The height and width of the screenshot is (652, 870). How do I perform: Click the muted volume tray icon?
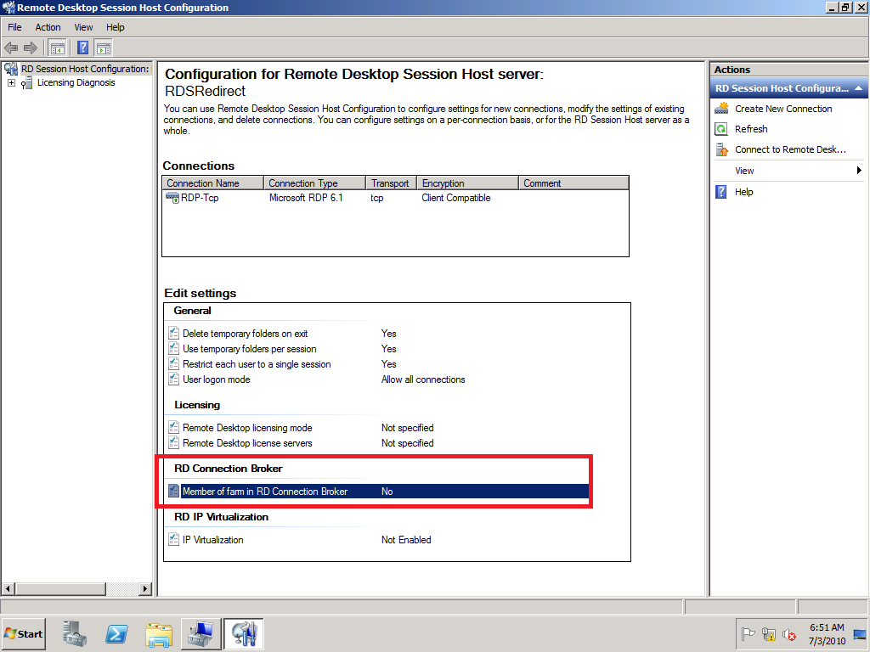pos(789,633)
